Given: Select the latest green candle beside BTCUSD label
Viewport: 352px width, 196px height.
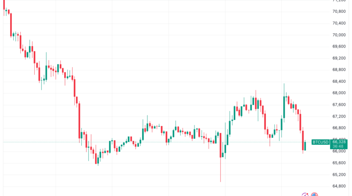Looking at the screenshot, I should click(x=306, y=146).
